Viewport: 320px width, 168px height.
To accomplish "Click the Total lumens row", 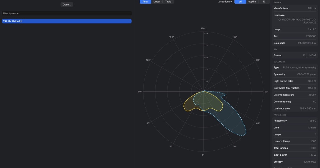I will (x=295, y=148).
